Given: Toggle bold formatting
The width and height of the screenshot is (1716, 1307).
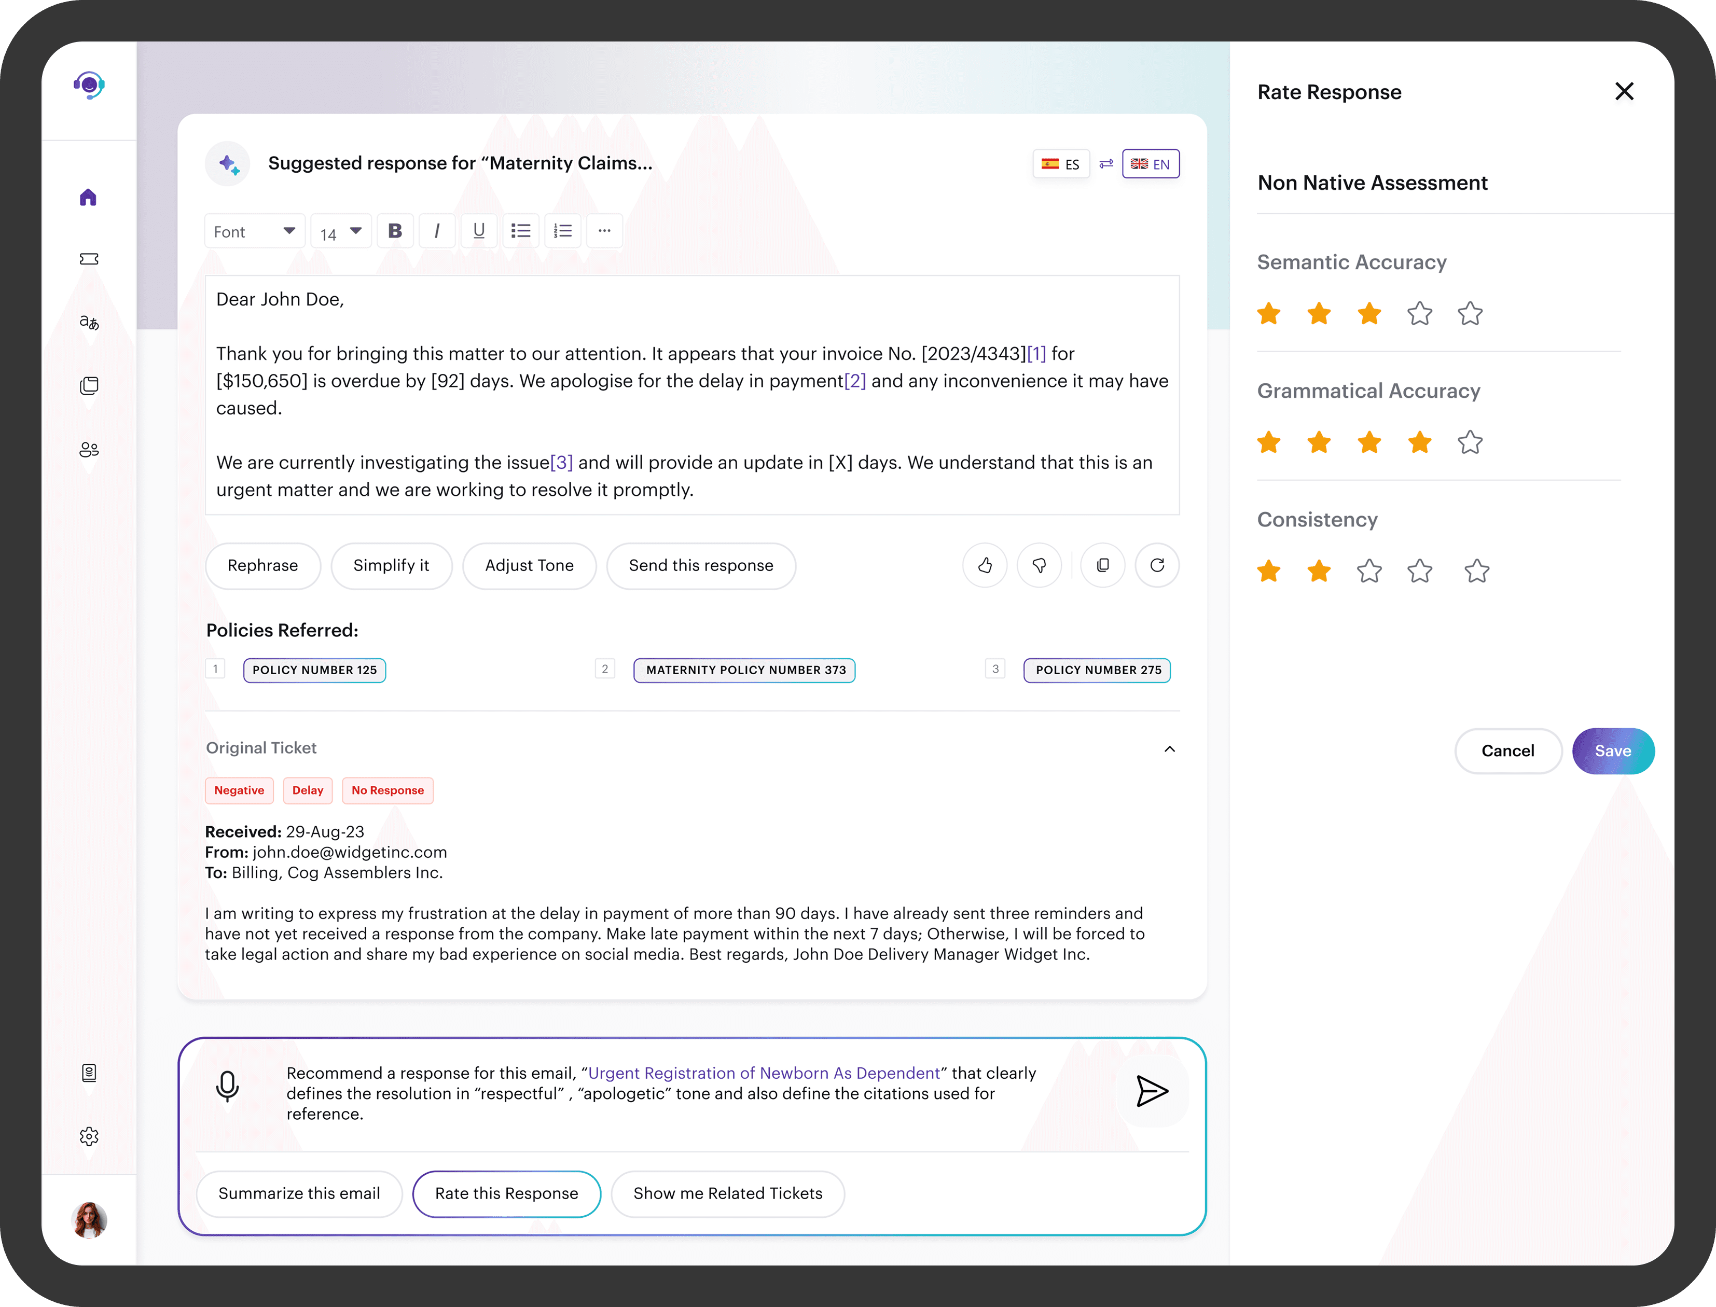Looking at the screenshot, I should click(x=395, y=231).
